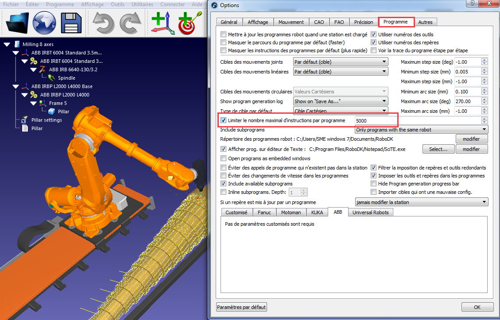This screenshot has width=500, height=320.
Task: Click modifier button for Répertoire des programmes
Action: 472,139
